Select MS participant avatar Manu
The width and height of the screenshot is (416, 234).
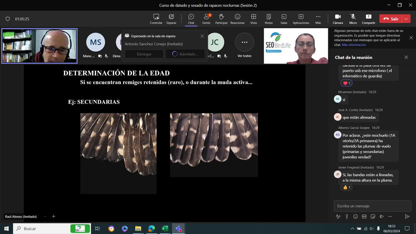[x=96, y=42]
